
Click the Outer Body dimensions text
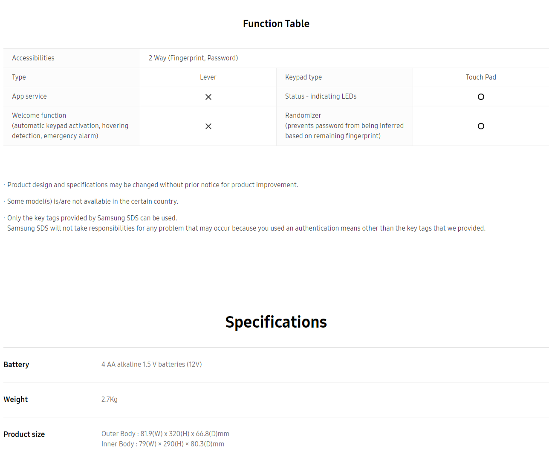click(x=165, y=434)
